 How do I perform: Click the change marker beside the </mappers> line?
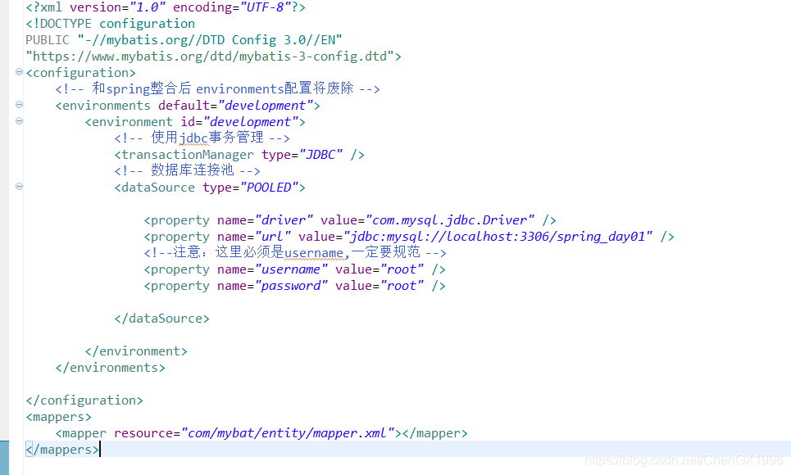[4, 457]
